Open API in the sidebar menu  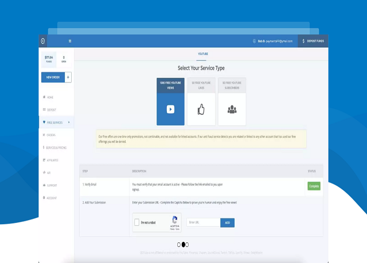point(49,173)
